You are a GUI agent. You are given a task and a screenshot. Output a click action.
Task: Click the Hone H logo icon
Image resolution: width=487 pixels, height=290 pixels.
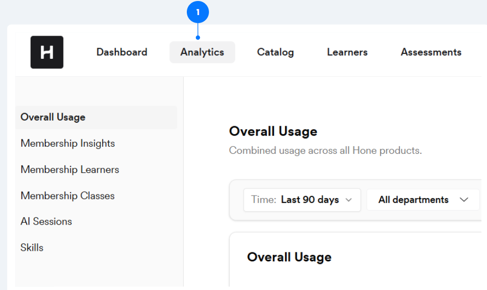(47, 52)
